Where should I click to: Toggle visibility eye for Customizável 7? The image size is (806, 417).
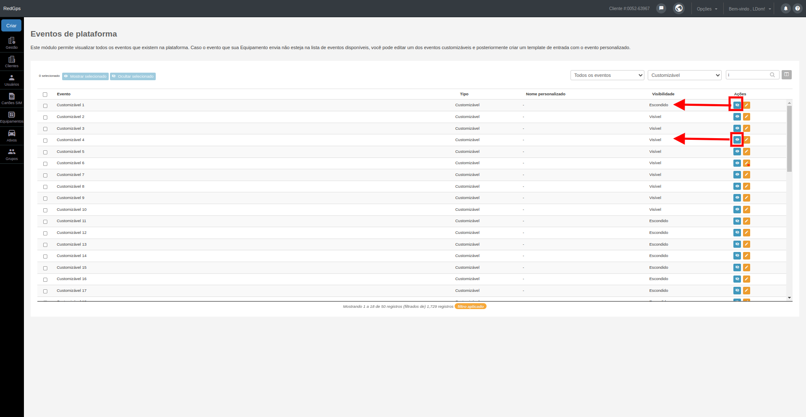click(737, 175)
